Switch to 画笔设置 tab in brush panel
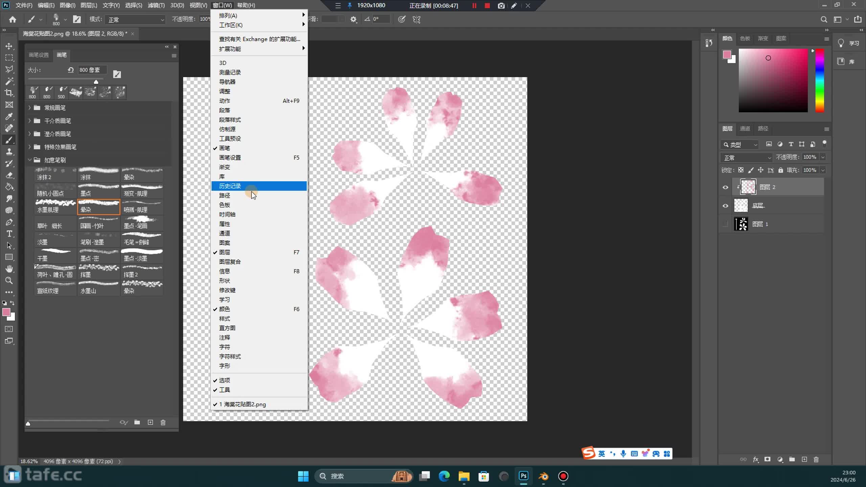The height and width of the screenshot is (487, 866). click(39, 55)
